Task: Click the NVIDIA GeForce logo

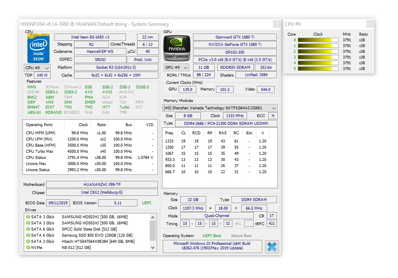Action: click(x=177, y=48)
